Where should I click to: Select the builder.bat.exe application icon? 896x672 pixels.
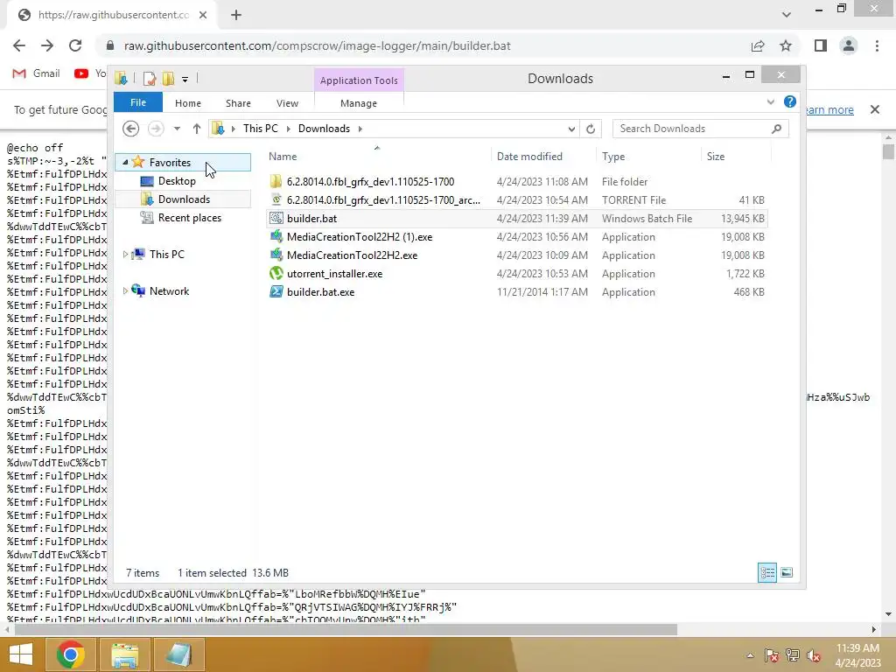click(276, 291)
